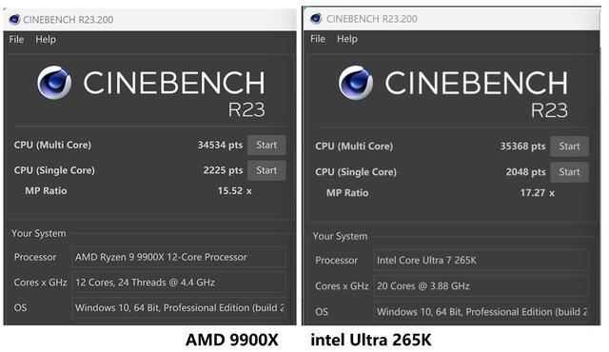This screenshot has width=609, height=352.
Task: Click the Cinebench title bar icon in the AMD window
Action: [x=14, y=19]
